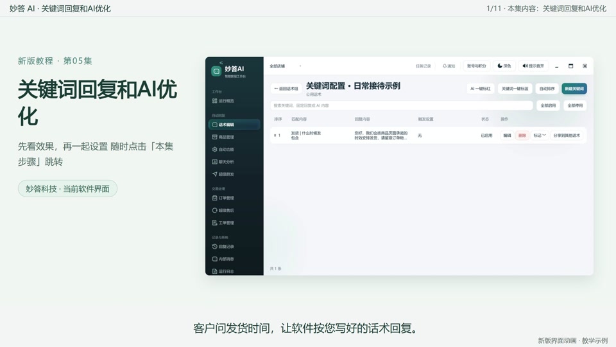This screenshot has height=347, width=616.
Task: Click the 匹配内容 column header
Action: (x=298, y=119)
